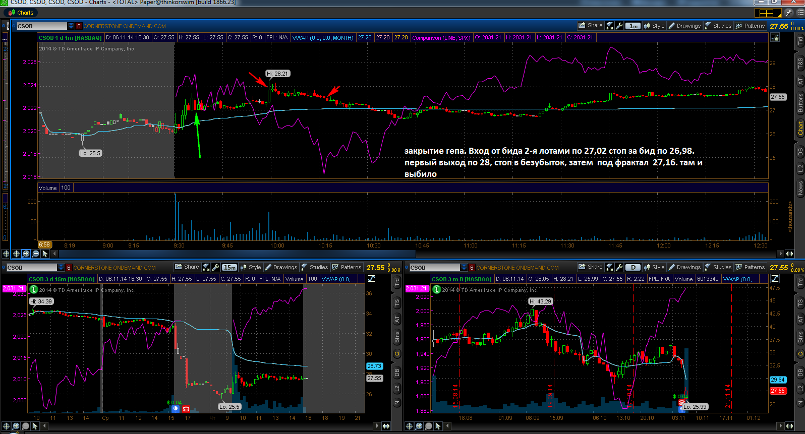The width and height of the screenshot is (805, 434).
Task: Click red link color 6 in top chart
Action: (79, 26)
